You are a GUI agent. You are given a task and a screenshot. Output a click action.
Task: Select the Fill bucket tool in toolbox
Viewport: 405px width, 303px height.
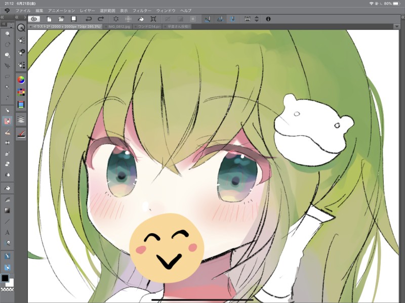8,188
